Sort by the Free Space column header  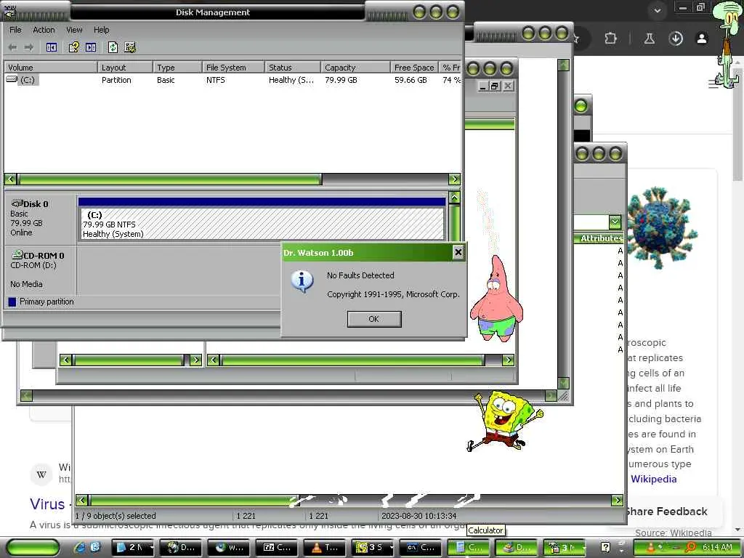414,68
